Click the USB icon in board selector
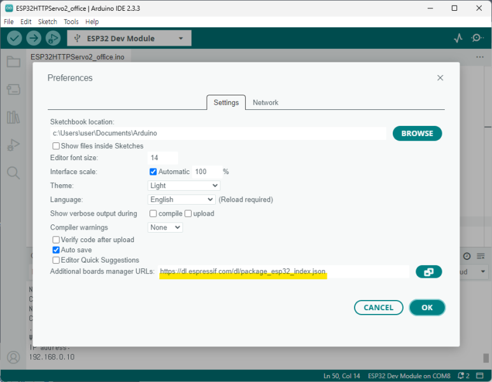This screenshot has width=492, height=382. pos(77,38)
